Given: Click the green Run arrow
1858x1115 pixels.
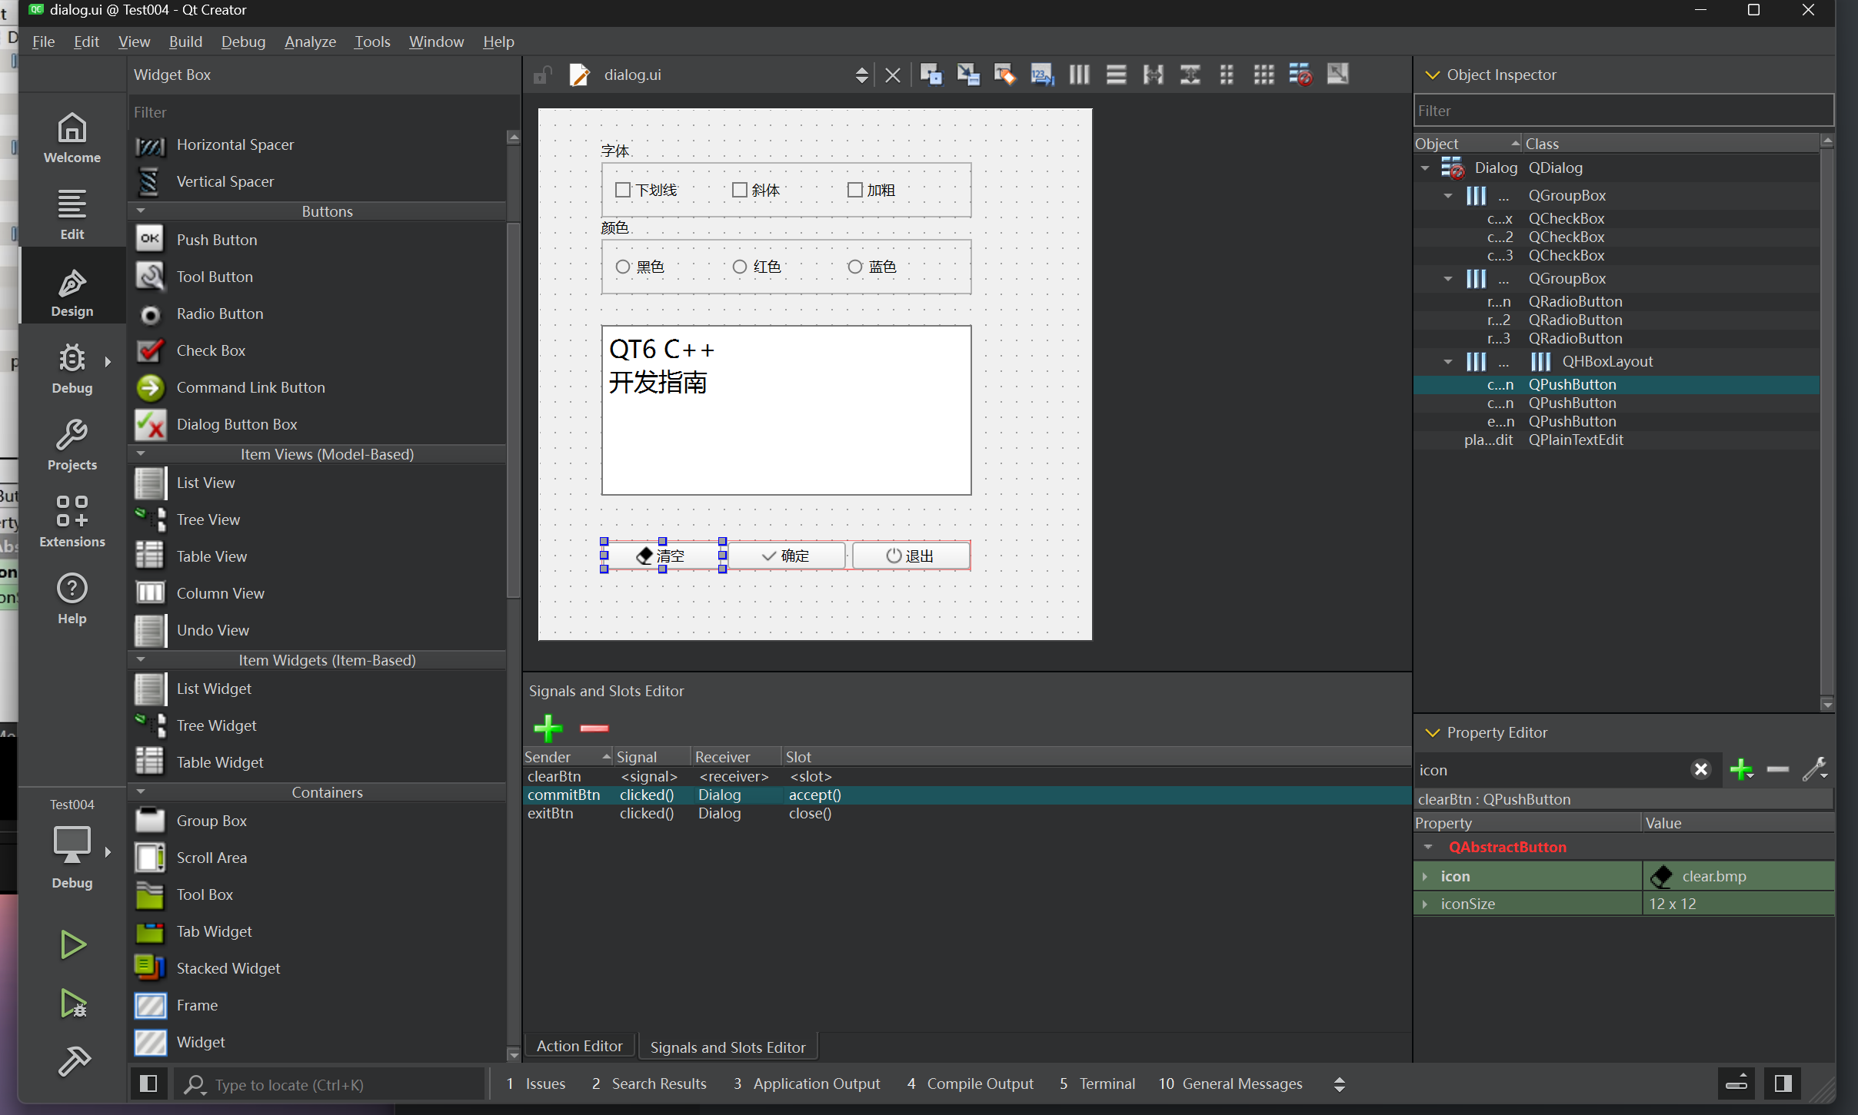Looking at the screenshot, I should click(x=72, y=944).
